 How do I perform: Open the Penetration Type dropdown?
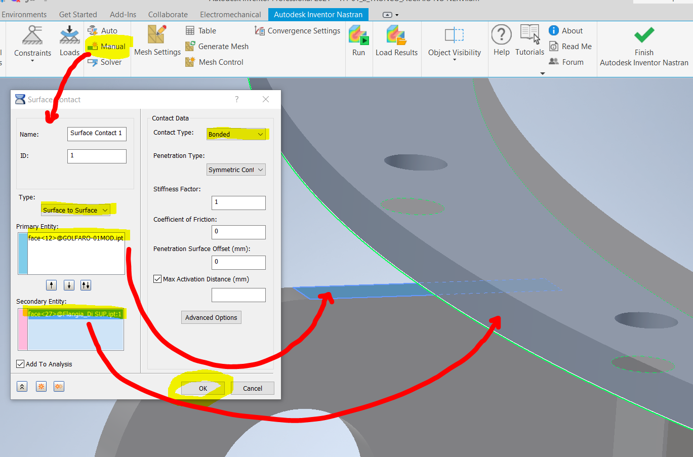[x=236, y=170]
